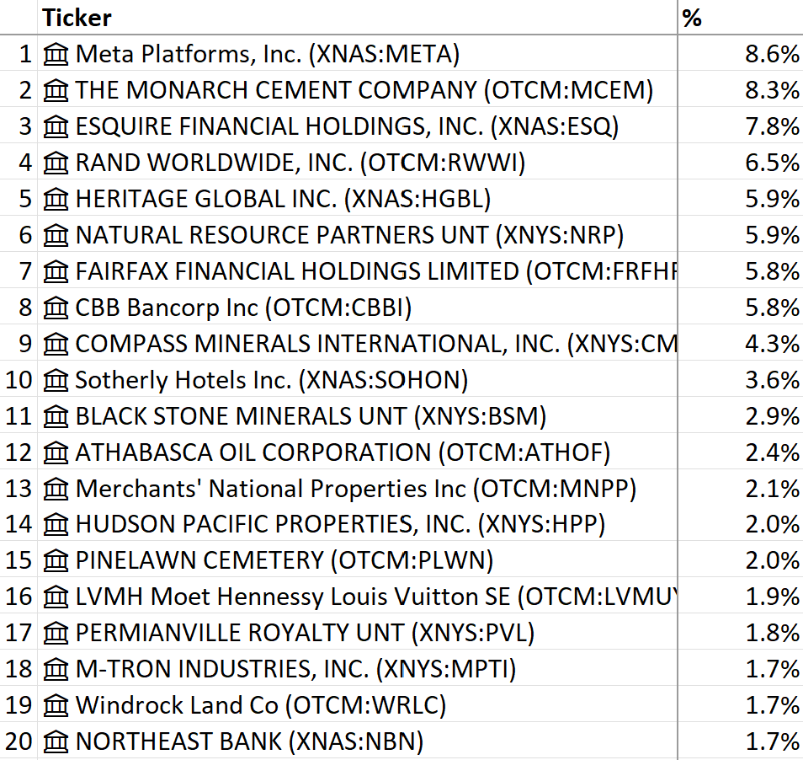Viewport: 803px width, 760px height.
Task: Click the 2.4% value for Athabasca Oil
Action: tap(772, 452)
